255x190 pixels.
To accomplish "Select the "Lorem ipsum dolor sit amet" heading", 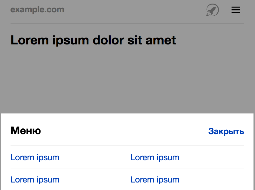I will [93, 40].
